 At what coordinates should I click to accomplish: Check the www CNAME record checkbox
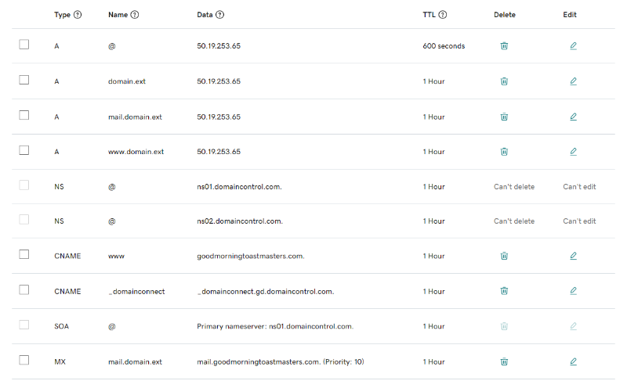[x=24, y=254]
